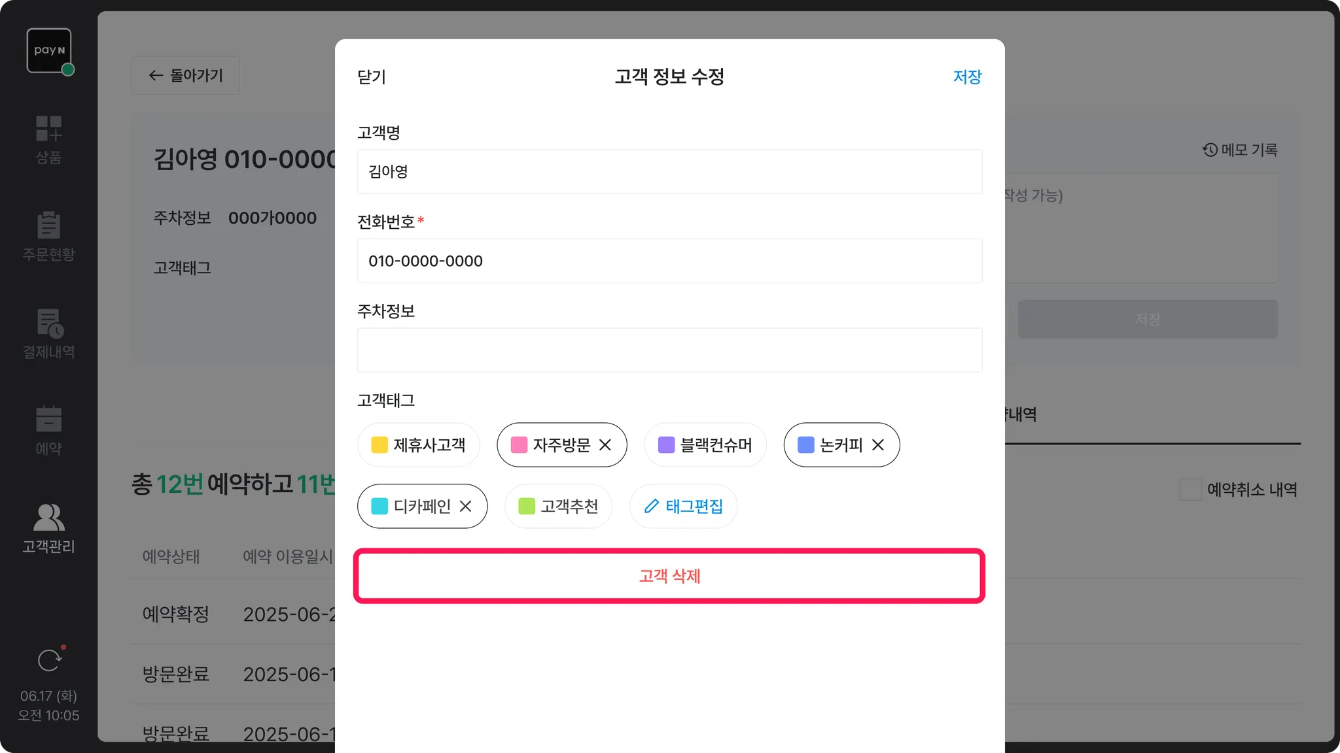This screenshot has height=753, width=1340.
Task: Remove the 자주방문 tag with X
Action: coord(605,445)
